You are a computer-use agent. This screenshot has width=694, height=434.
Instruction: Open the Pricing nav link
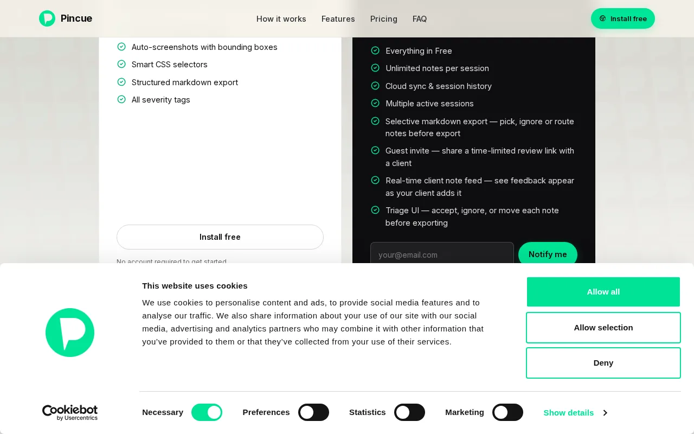click(384, 19)
